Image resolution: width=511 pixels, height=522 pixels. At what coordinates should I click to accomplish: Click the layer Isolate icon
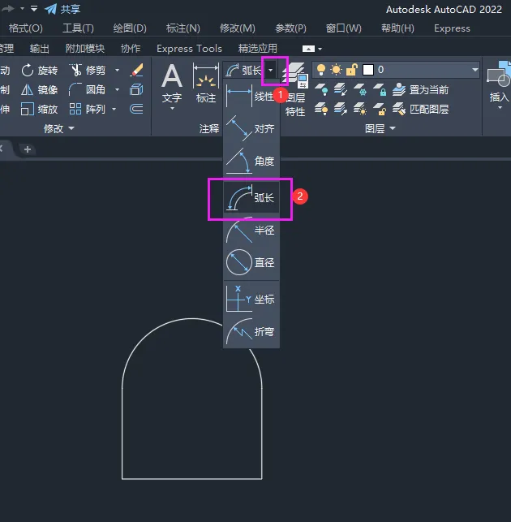pyautogui.click(x=341, y=89)
